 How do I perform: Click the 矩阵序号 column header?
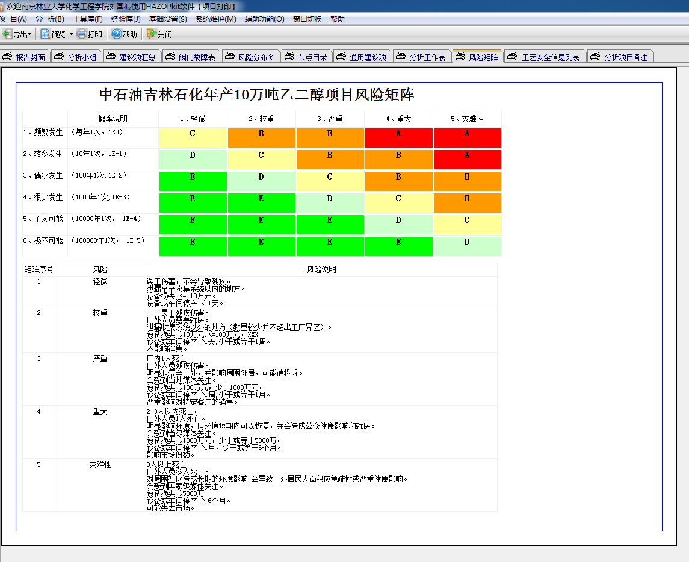pyautogui.click(x=39, y=269)
